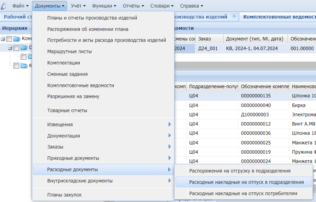Open the Словари menu

(162, 6)
